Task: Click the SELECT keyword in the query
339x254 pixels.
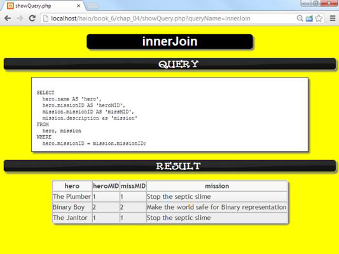Action: tap(45, 93)
